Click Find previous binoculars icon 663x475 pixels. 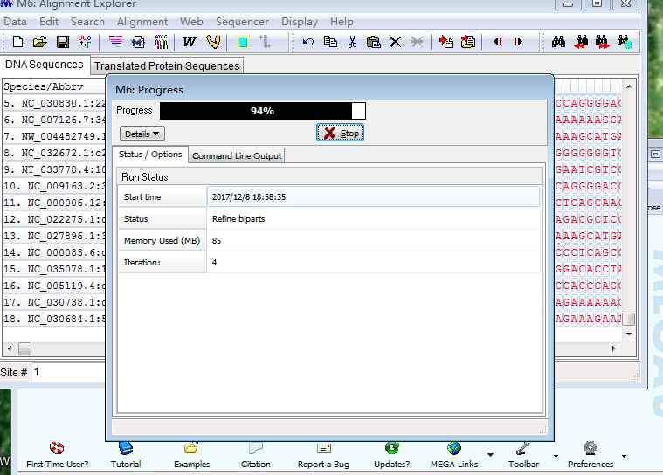[581, 42]
